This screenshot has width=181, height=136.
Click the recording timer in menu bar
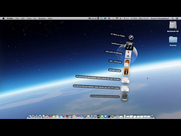tap(93, 19)
